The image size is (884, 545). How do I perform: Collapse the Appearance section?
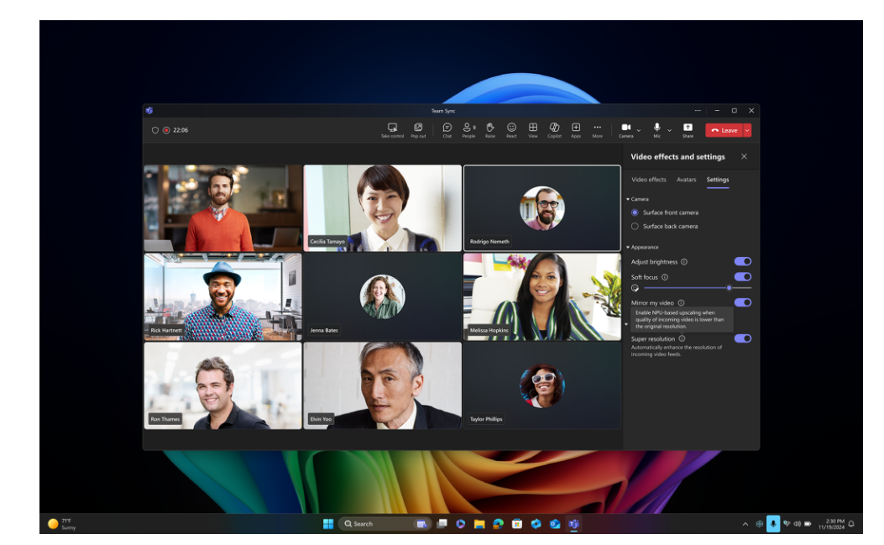[x=626, y=247]
